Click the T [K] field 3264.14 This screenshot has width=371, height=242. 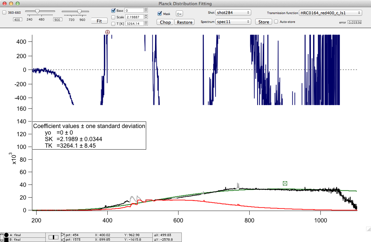coord(134,24)
